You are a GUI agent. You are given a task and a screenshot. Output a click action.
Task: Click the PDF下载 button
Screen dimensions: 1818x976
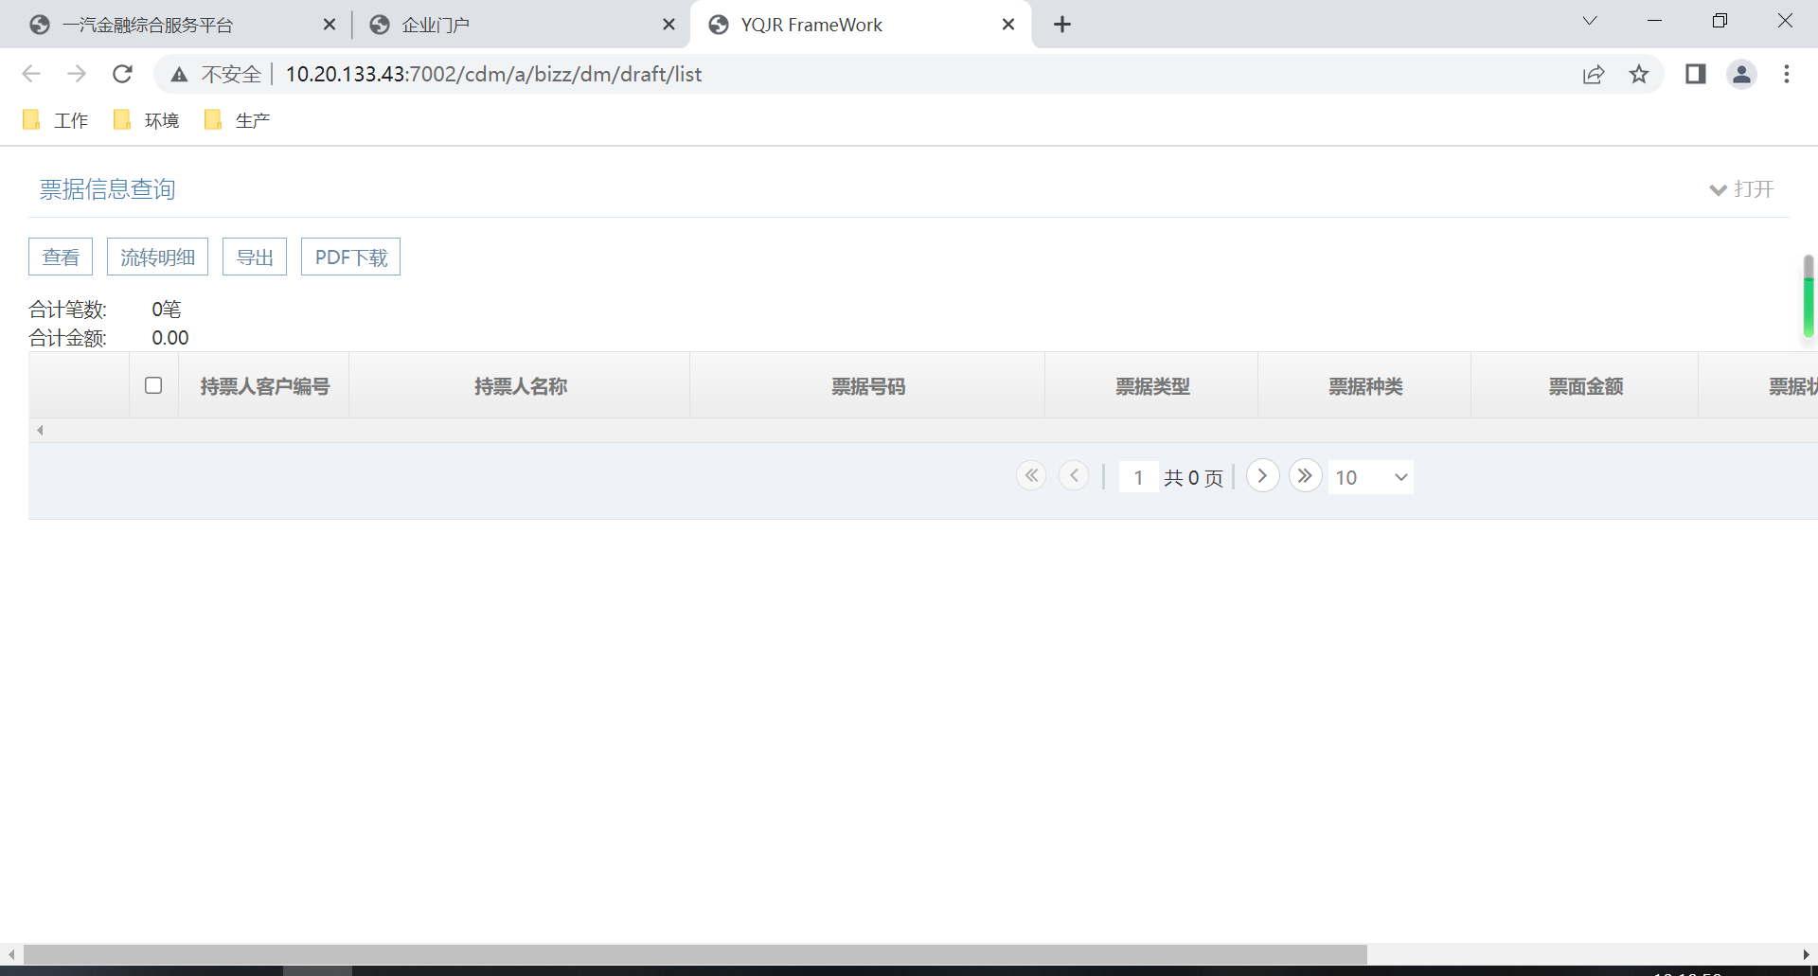pos(350,257)
